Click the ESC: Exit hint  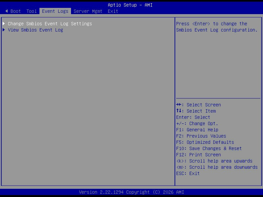(x=188, y=173)
